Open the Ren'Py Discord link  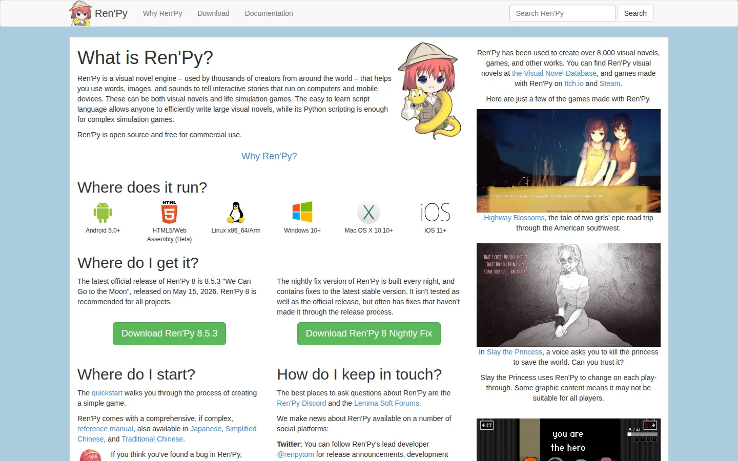[x=301, y=403]
